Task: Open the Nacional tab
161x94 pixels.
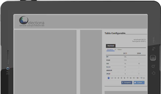Action: coord(111,46)
